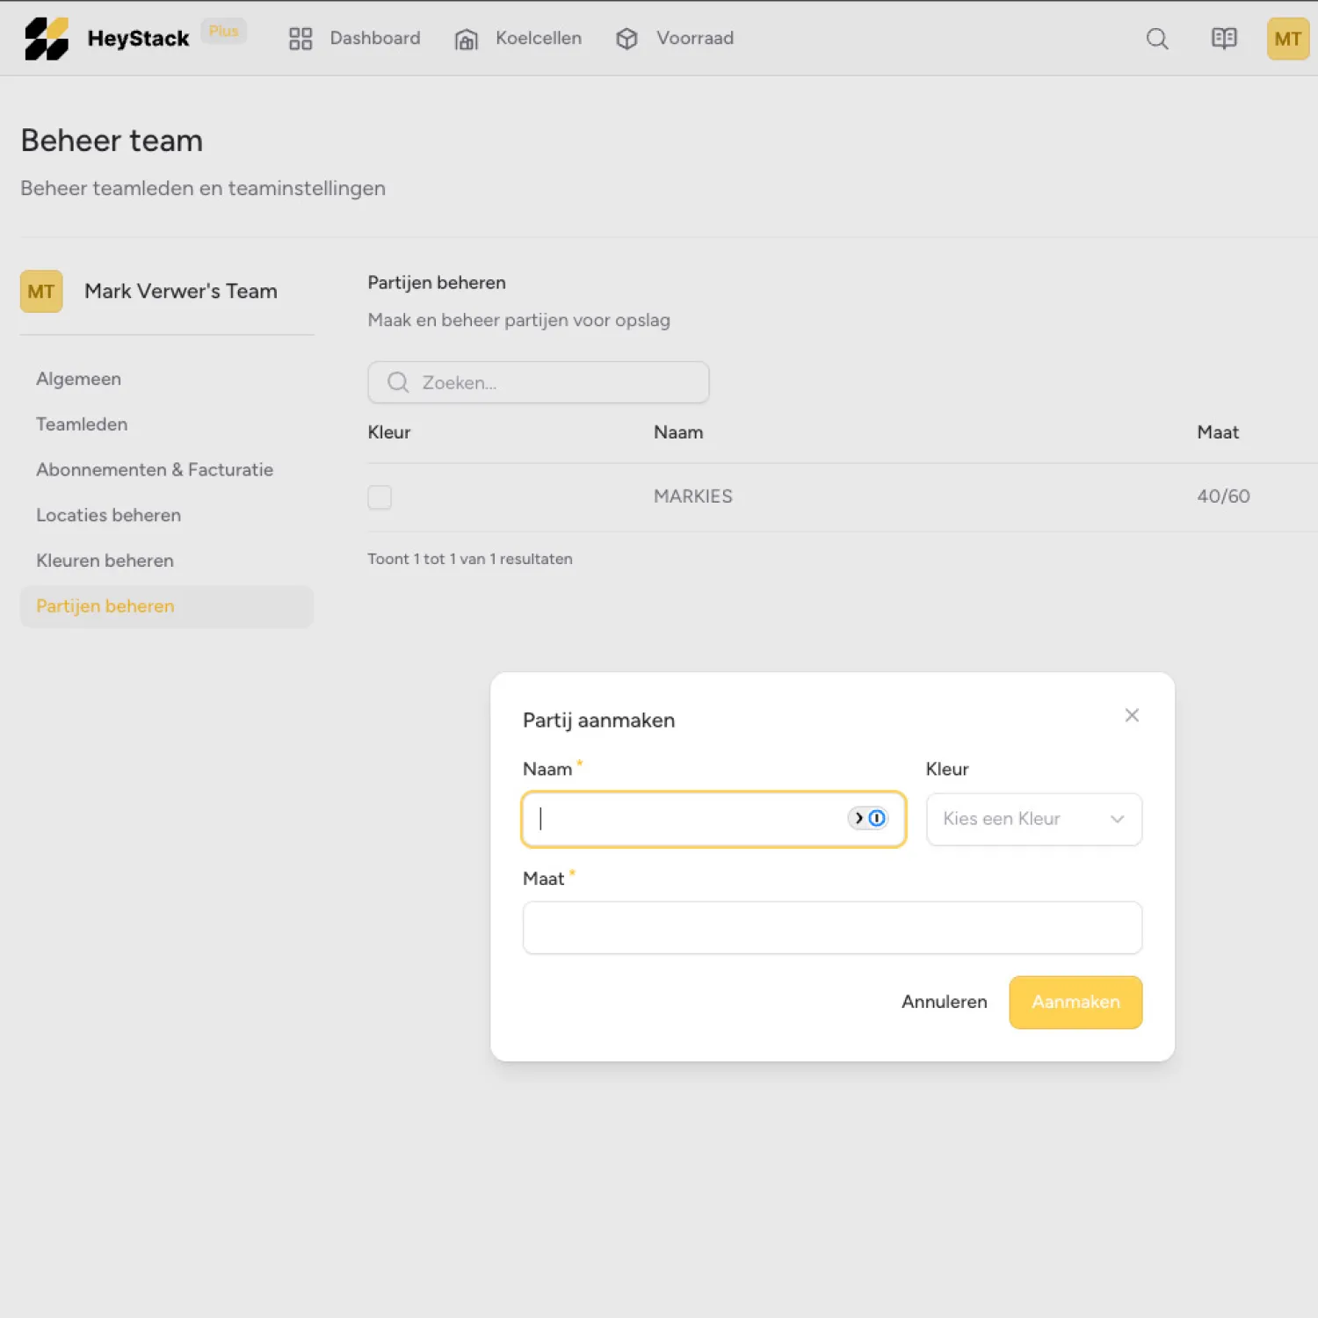Close the Partij aanmaken dialog
1318x1318 pixels.
(x=1132, y=715)
